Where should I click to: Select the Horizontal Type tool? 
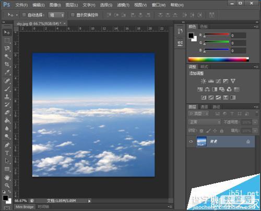coord(7,153)
